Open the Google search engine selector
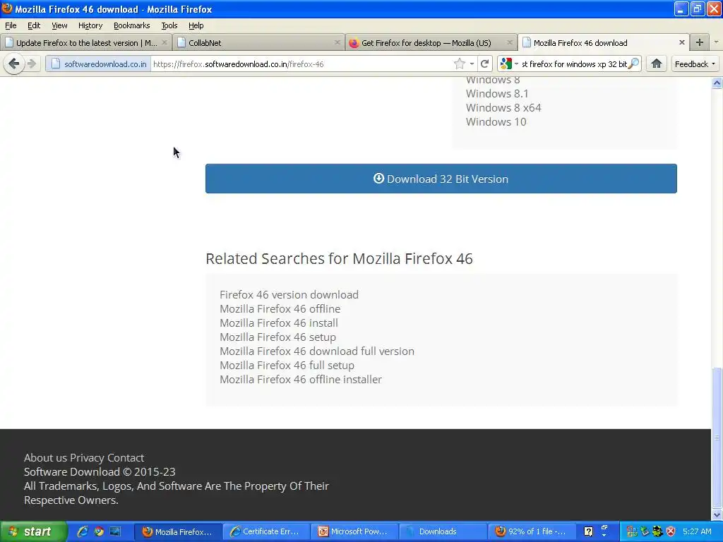This screenshot has height=542, width=723. 509,64
